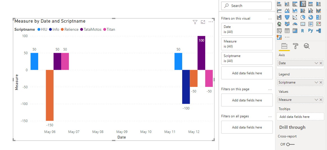327x150 pixels.
Task: Click the Relience legend color marker
Action: tap(62, 29)
